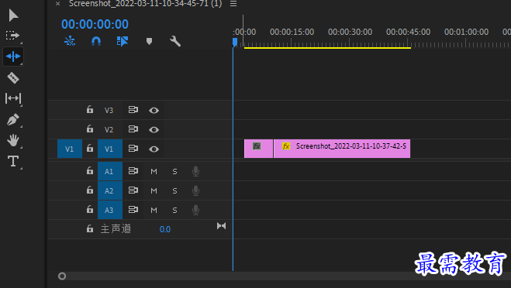
Task: Toggle lock on track A3
Action: [x=90, y=209]
